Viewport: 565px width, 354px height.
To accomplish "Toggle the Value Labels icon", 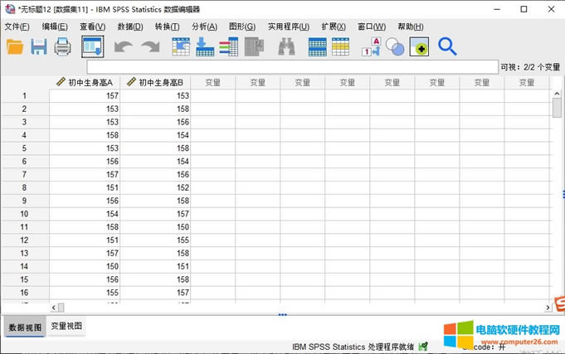I will pos(373,46).
